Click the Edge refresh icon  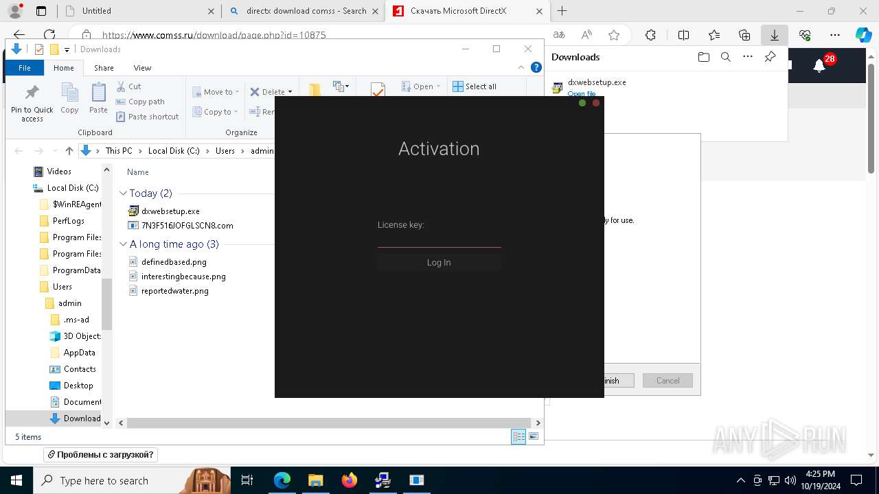(49, 35)
